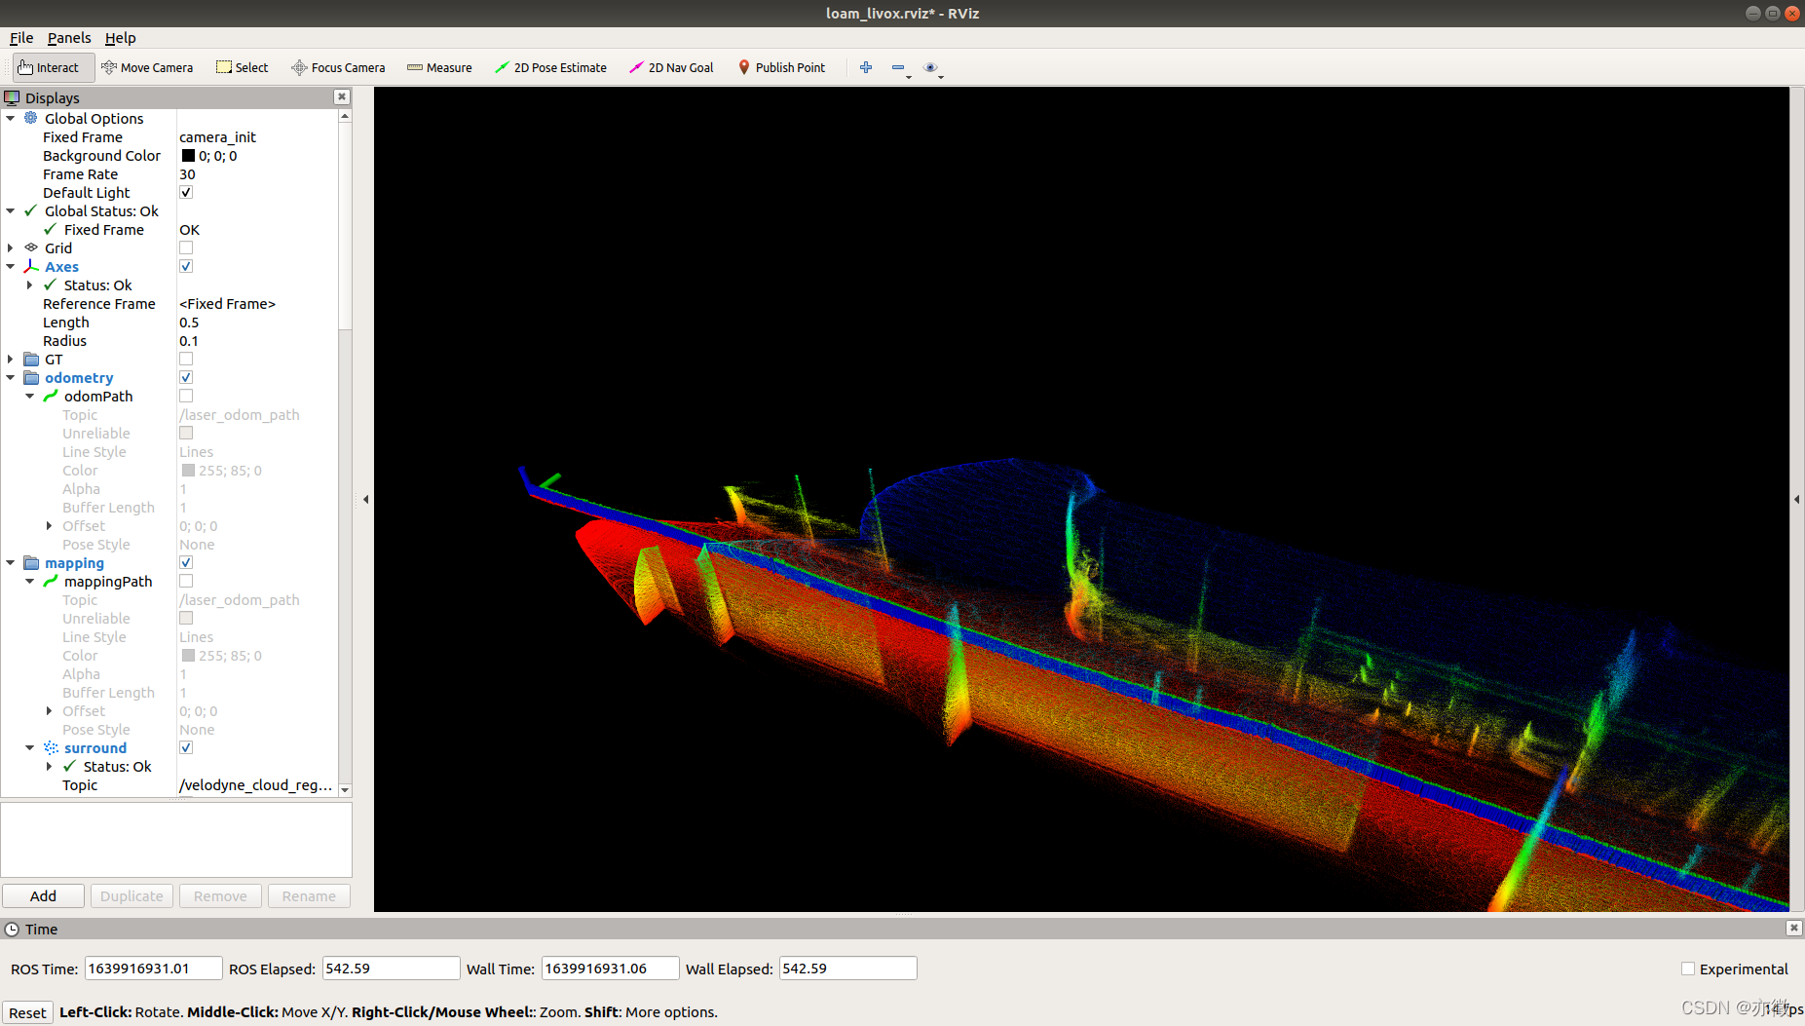Disable the Default Light checkbox
This screenshot has height=1026, width=1805.
(x=185, y=192)
